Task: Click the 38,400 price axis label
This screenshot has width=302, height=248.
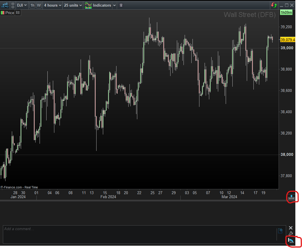Action: [x=286, y=112]
